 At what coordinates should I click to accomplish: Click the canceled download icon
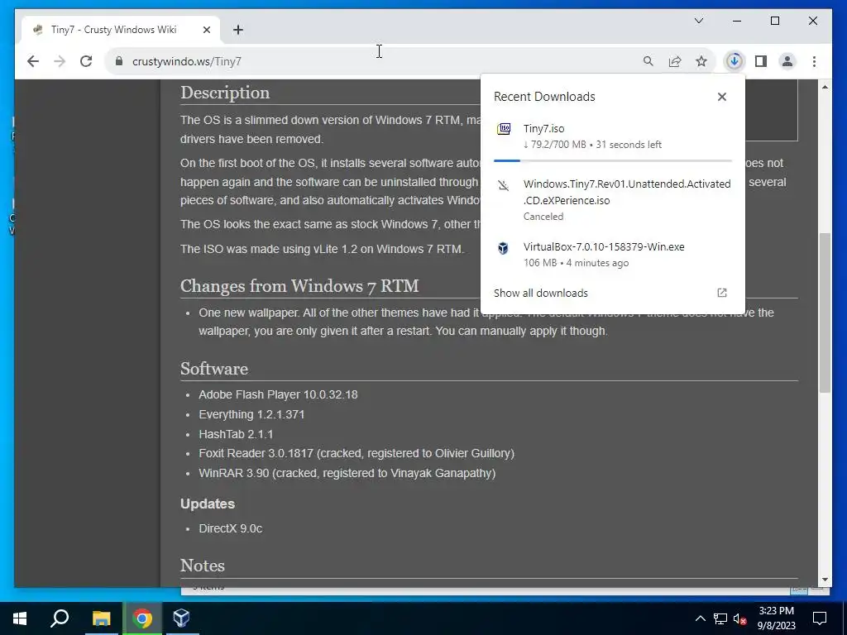[x=504, y=186]
